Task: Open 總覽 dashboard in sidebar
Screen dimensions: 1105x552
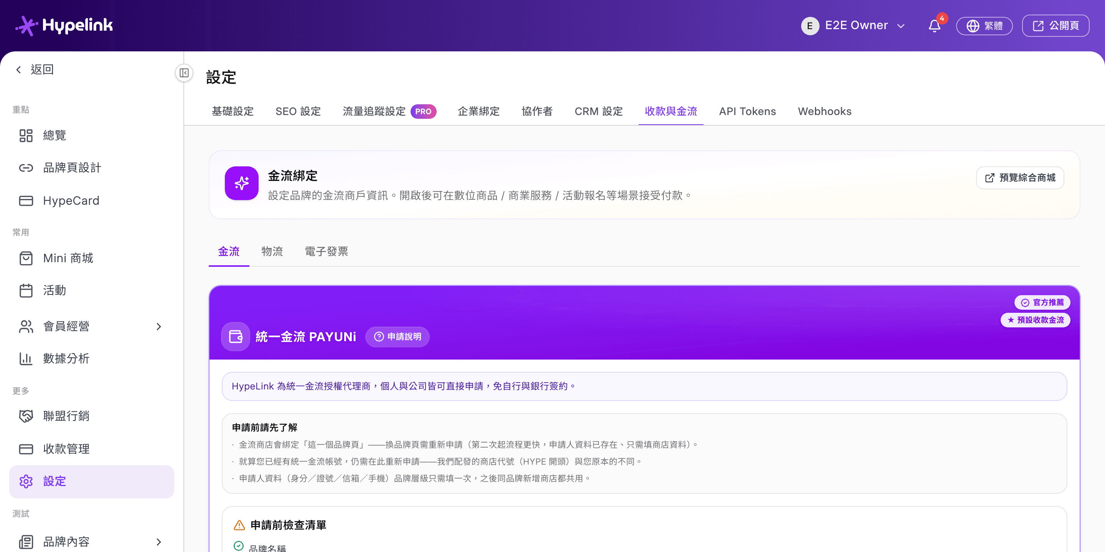Action: 91,135
